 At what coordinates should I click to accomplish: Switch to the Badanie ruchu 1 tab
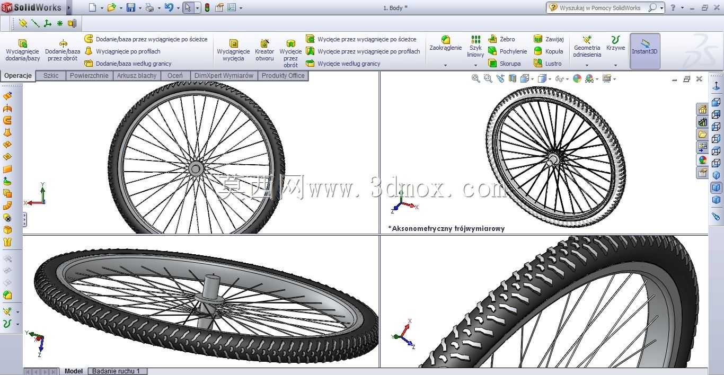[x=117, y=371]
